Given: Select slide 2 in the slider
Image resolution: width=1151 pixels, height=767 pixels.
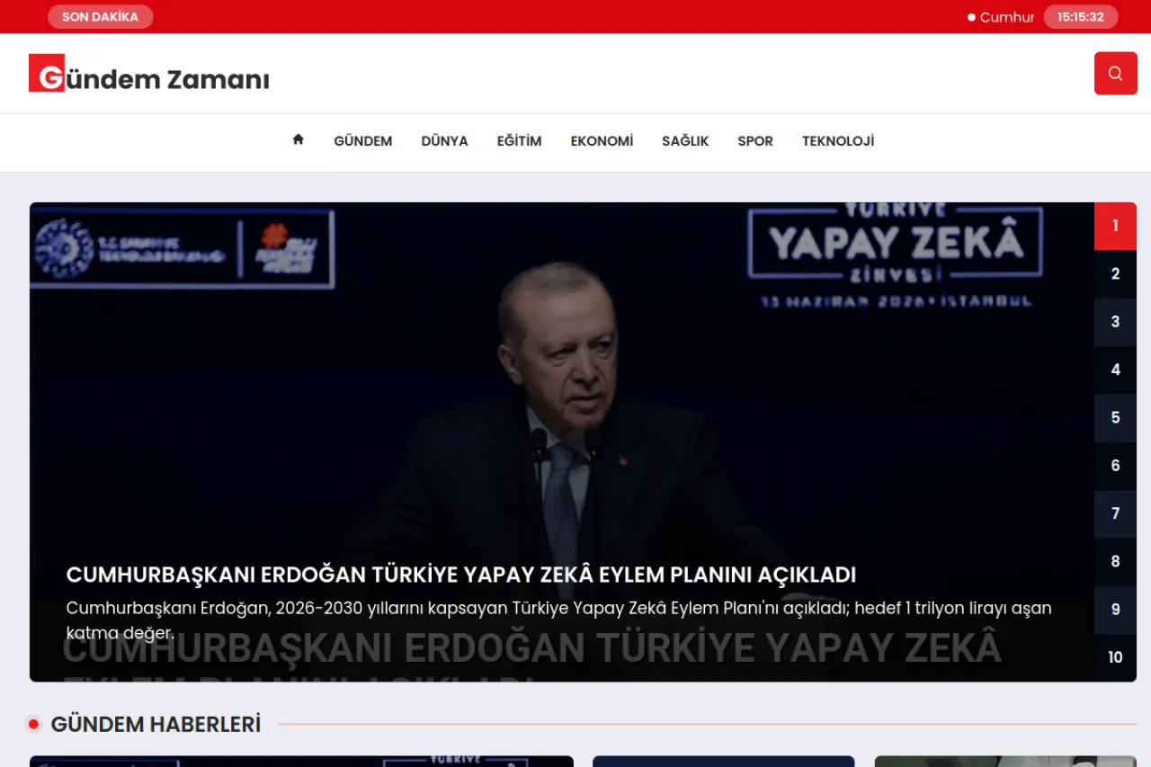Looking at the screenshot, I should pos(1115,274).
